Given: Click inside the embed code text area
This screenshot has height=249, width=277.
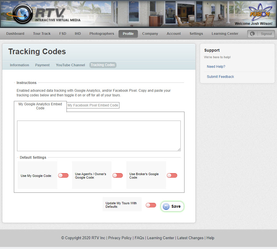Looking at the screenshot, I should coord(99,136).
